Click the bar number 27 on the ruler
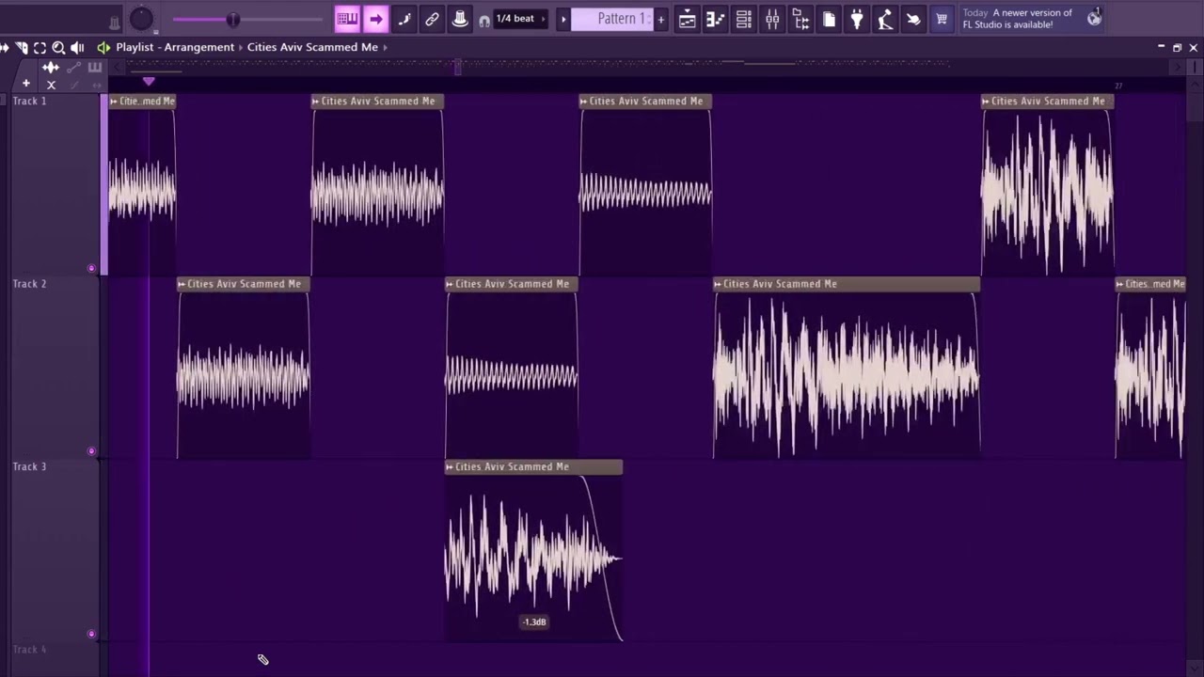Screen dimensions: 1204x677 (1118, 86)
